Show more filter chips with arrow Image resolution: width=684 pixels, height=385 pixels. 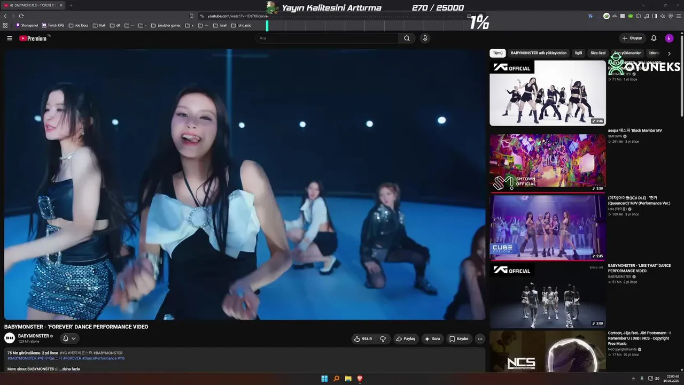(x=669, y=53)
